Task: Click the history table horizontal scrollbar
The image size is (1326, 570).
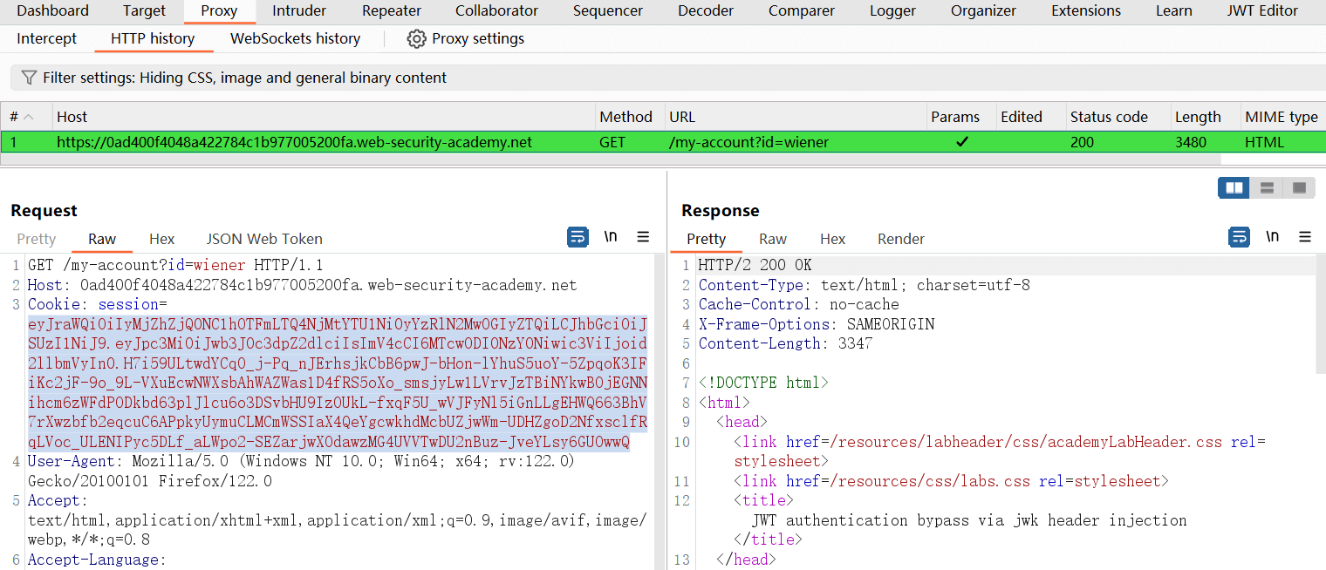Action: click(611, 159)
